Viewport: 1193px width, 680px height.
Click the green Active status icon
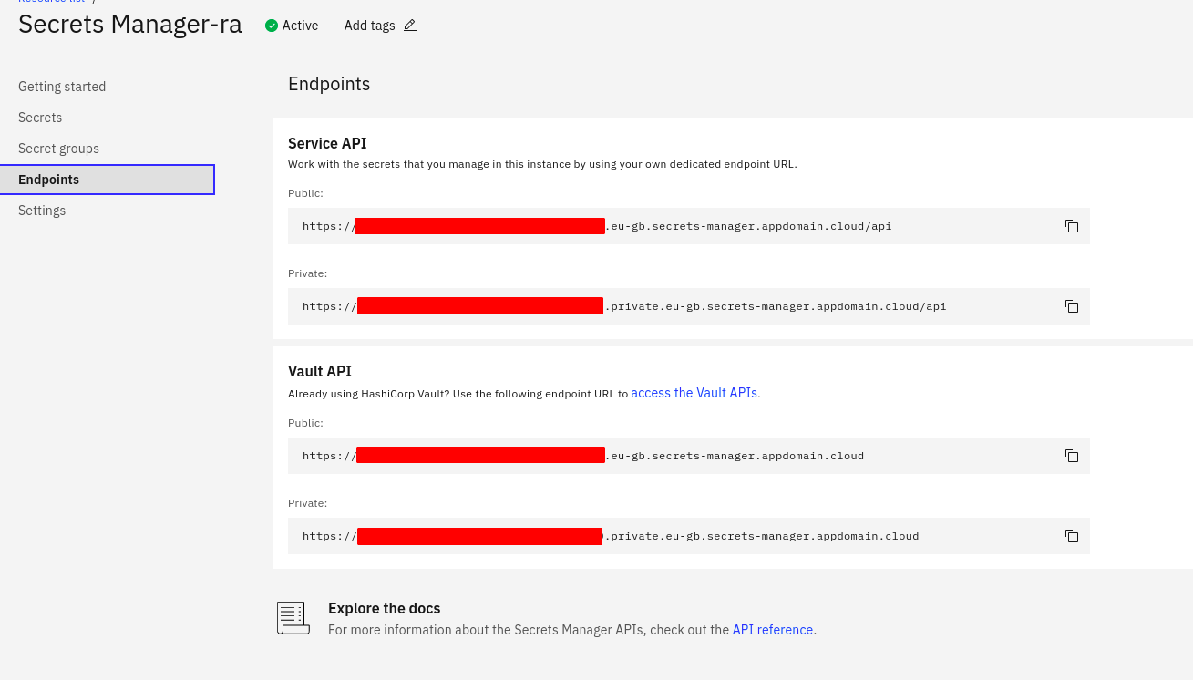click(272, 26)
